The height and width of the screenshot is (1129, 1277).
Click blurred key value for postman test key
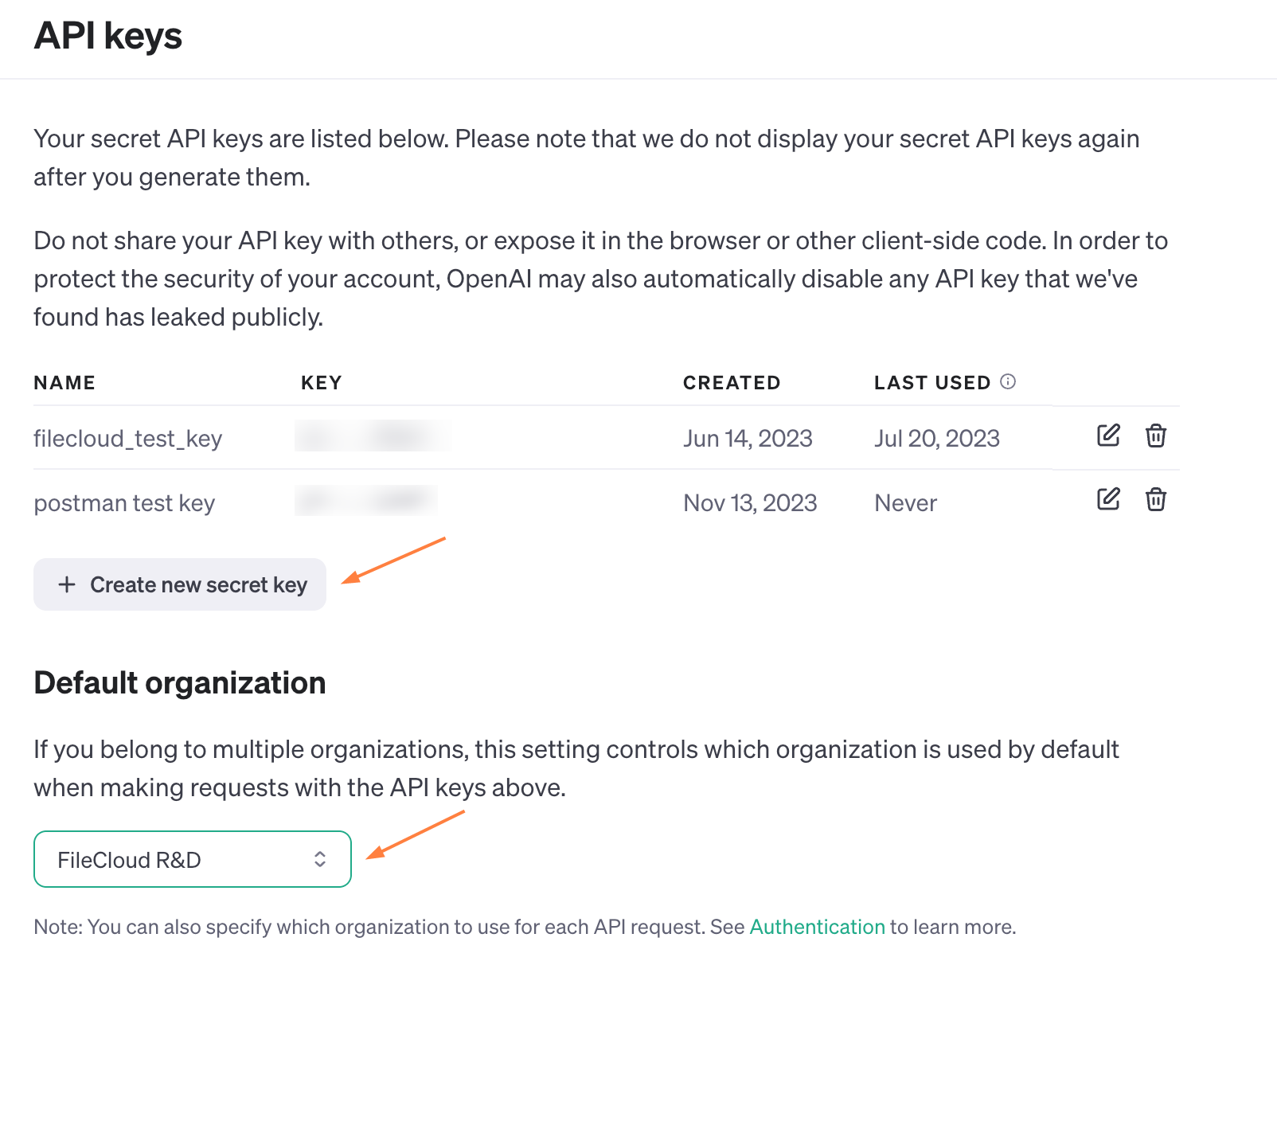click(x=366, y=501)
